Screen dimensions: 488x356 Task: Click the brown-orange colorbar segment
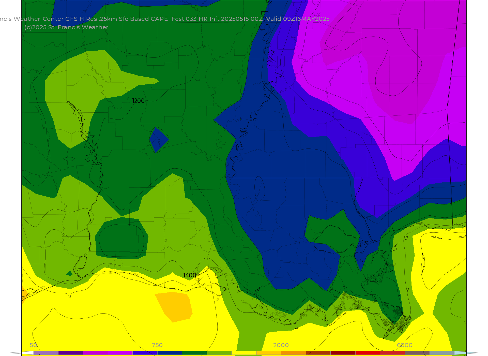(318, 353)
